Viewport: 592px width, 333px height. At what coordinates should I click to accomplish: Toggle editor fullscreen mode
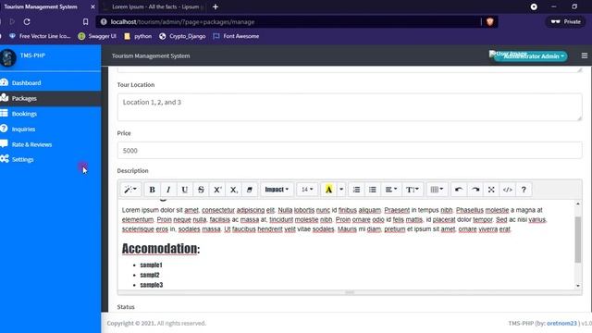[491, 190]
